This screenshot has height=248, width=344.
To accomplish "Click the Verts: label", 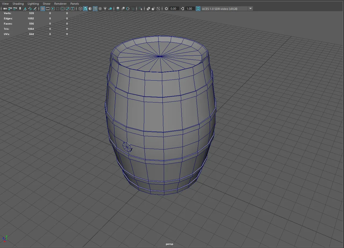I will point(8,13).
